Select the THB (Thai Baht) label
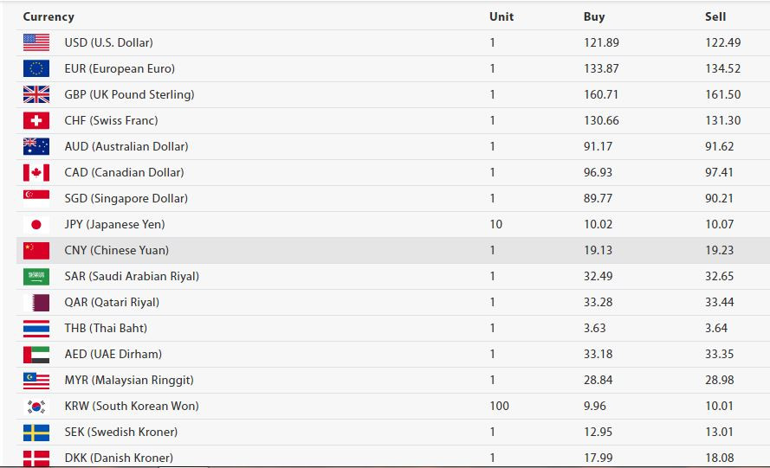The image size is (770, 468). (x=106, y=328)
